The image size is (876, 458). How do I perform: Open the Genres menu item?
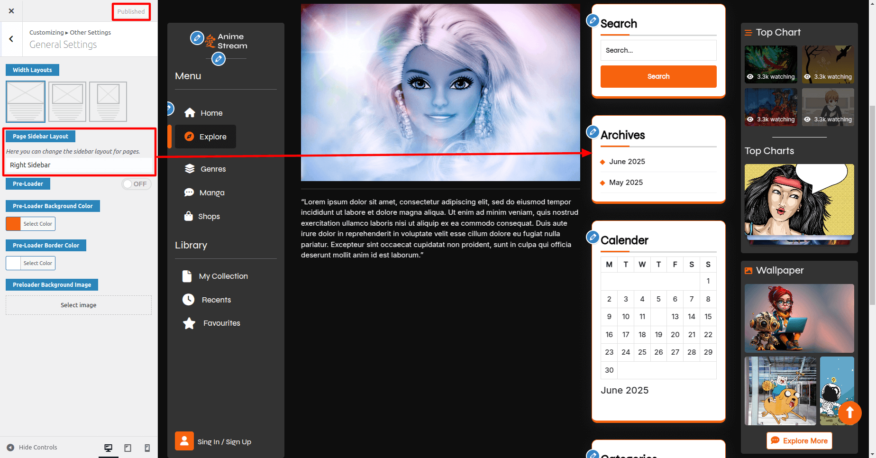213,169
